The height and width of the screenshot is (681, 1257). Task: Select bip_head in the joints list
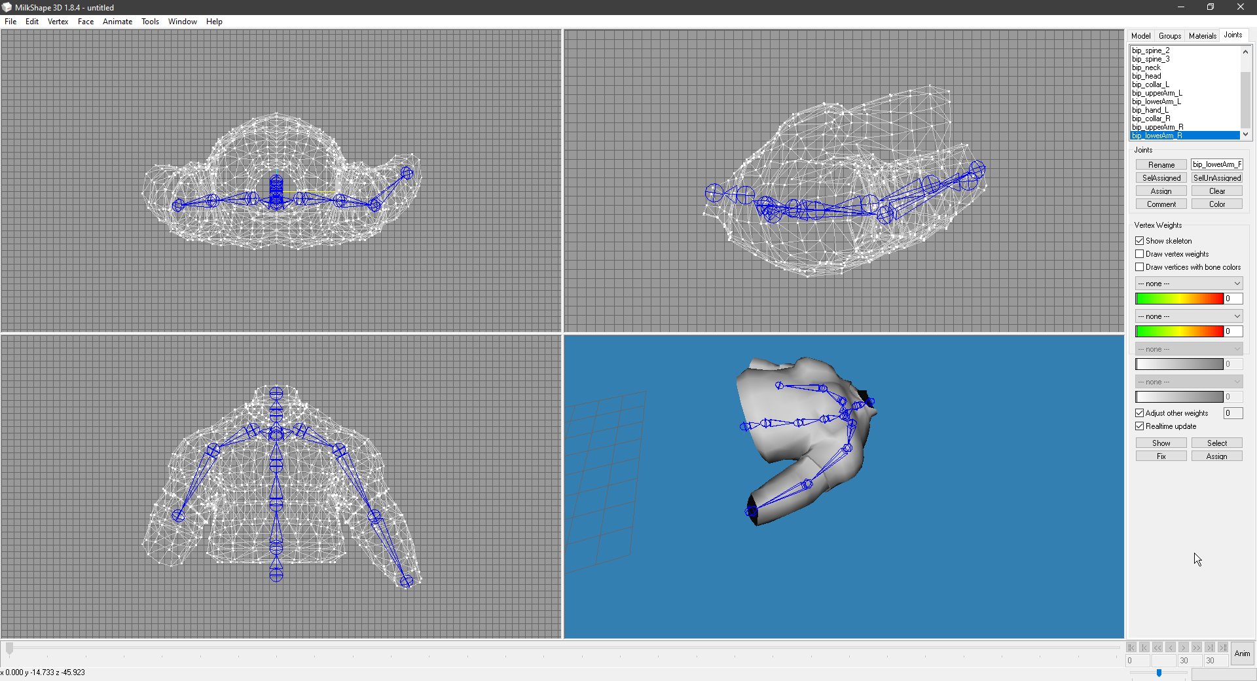tap(1185, 76)
